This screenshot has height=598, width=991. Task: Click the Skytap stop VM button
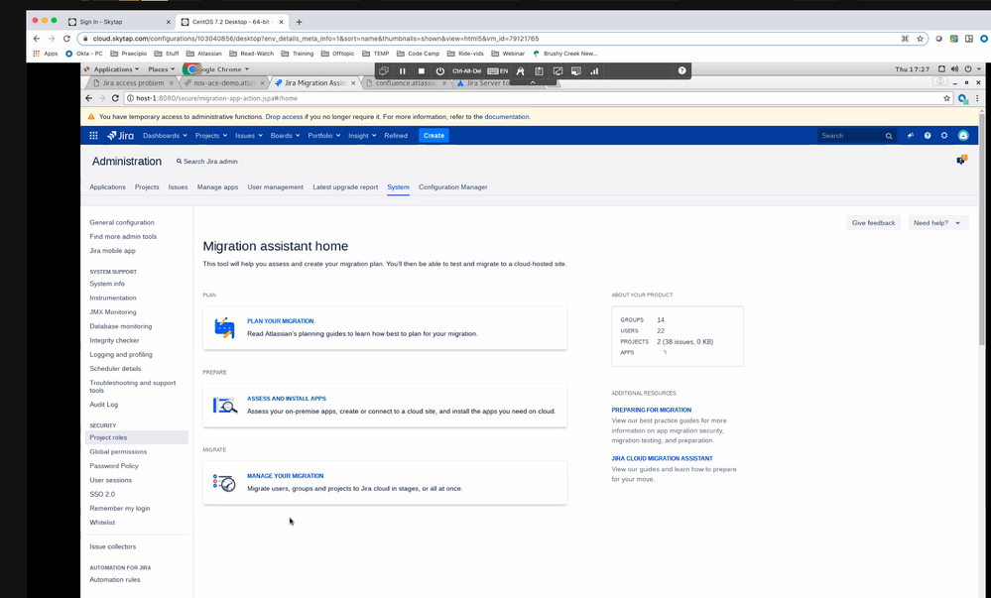point(422,70)
